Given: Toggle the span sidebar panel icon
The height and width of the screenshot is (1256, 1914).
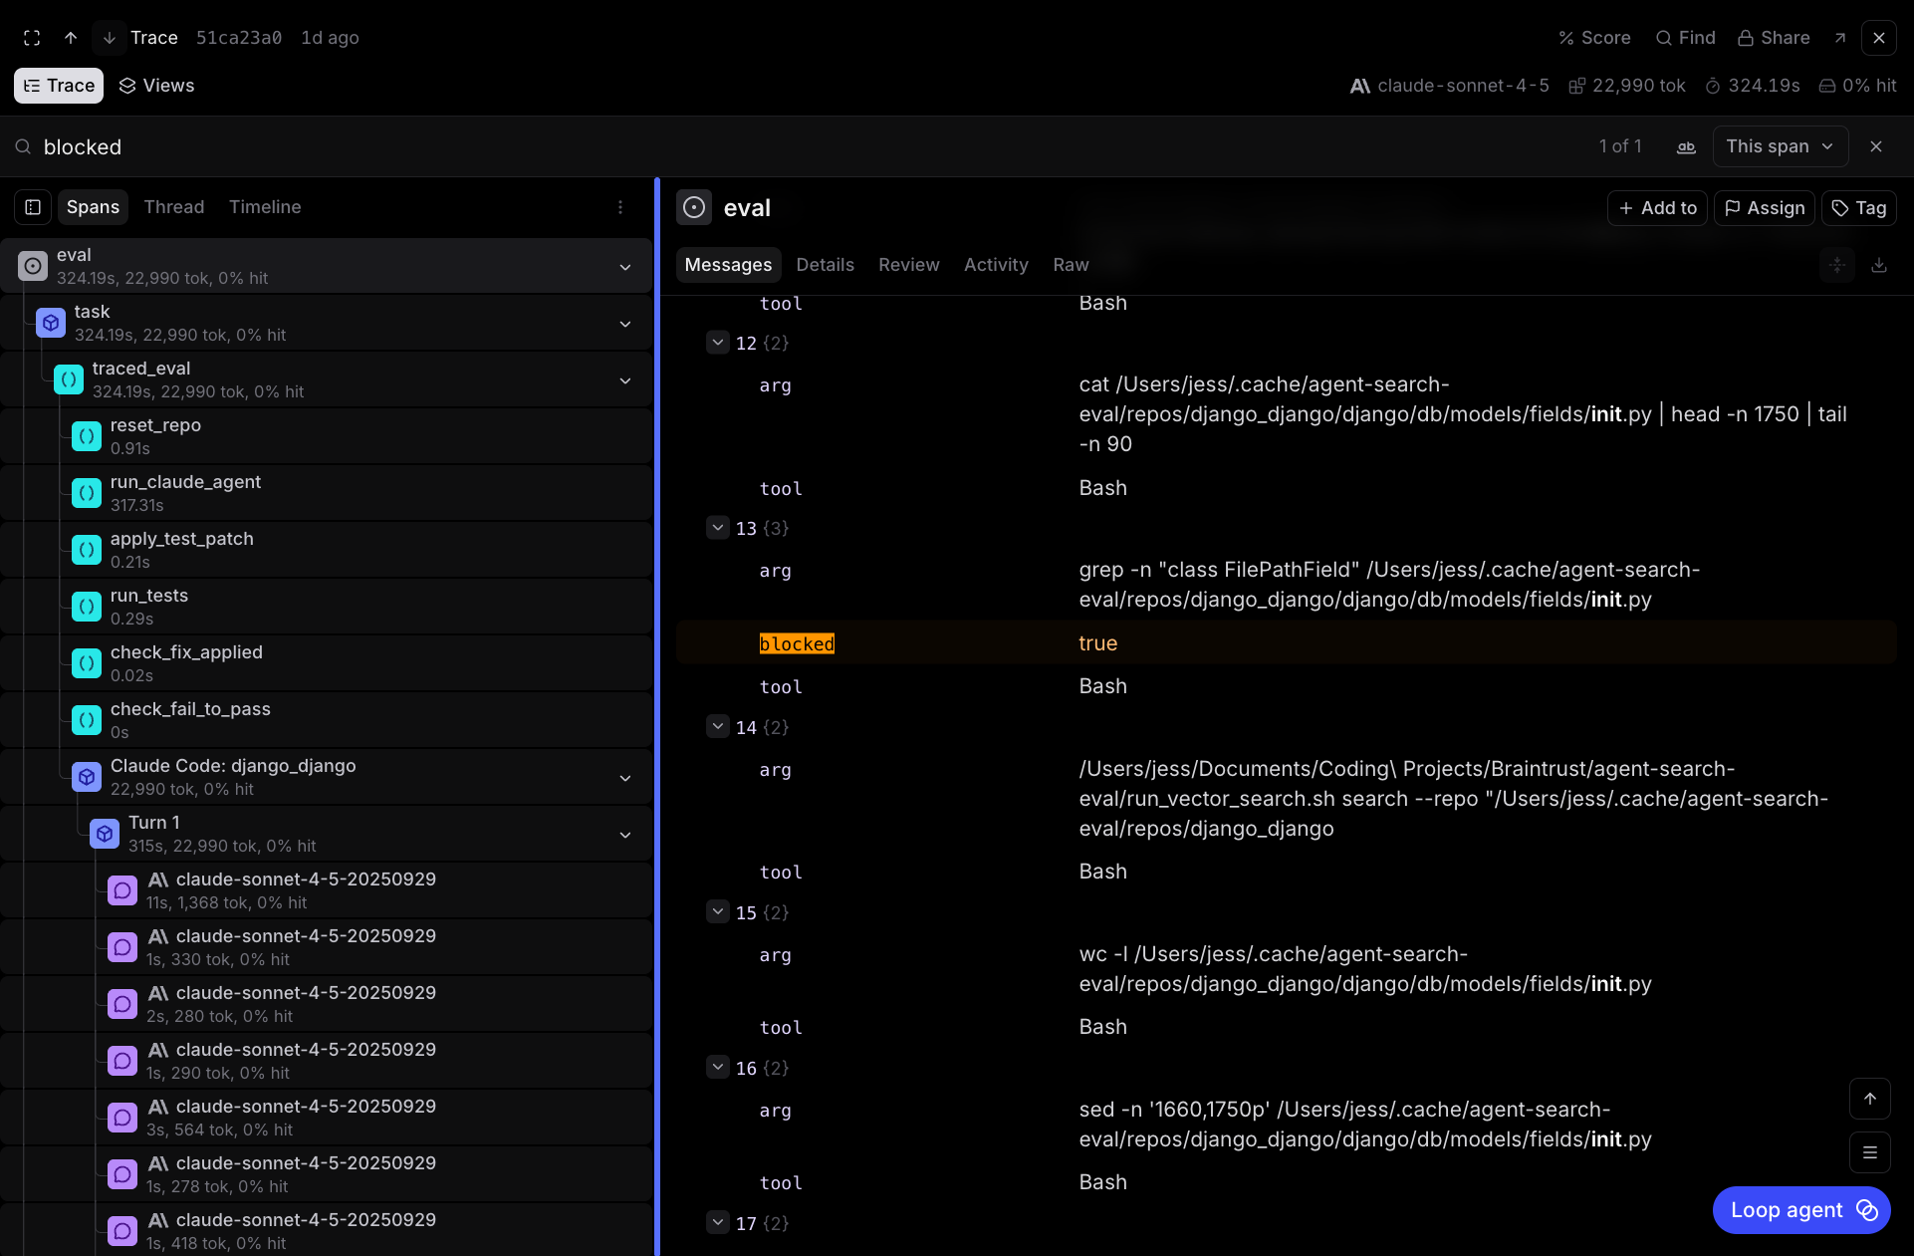Looking at the screenshot, I should coord(33,207).
